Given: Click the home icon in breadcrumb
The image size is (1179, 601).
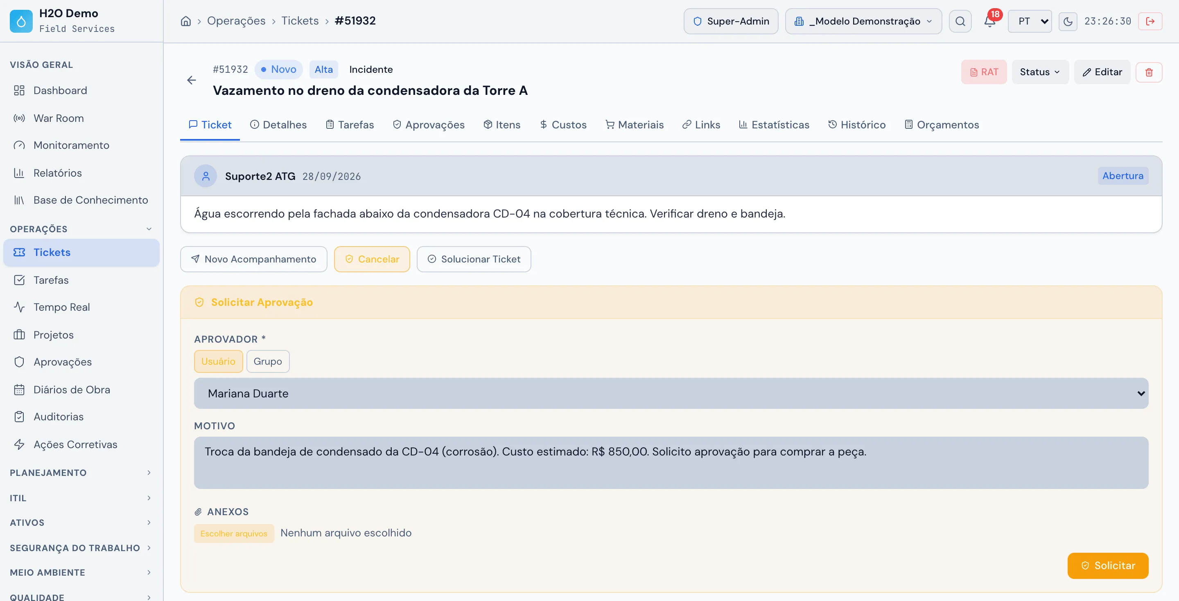Looking at the screenshot, I should [x=186, y=21].
